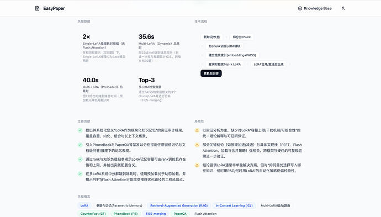Click the embedding+FAISS index flow step

(x=232, y=55)
